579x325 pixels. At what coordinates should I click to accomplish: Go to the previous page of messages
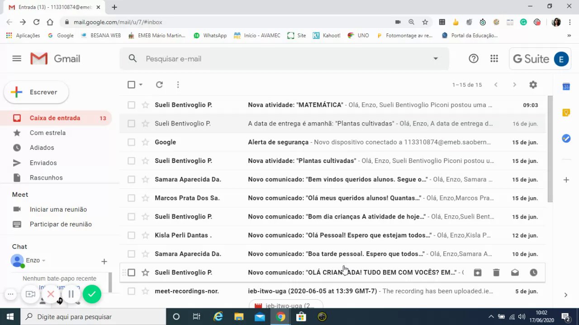(x=496, y=84)
